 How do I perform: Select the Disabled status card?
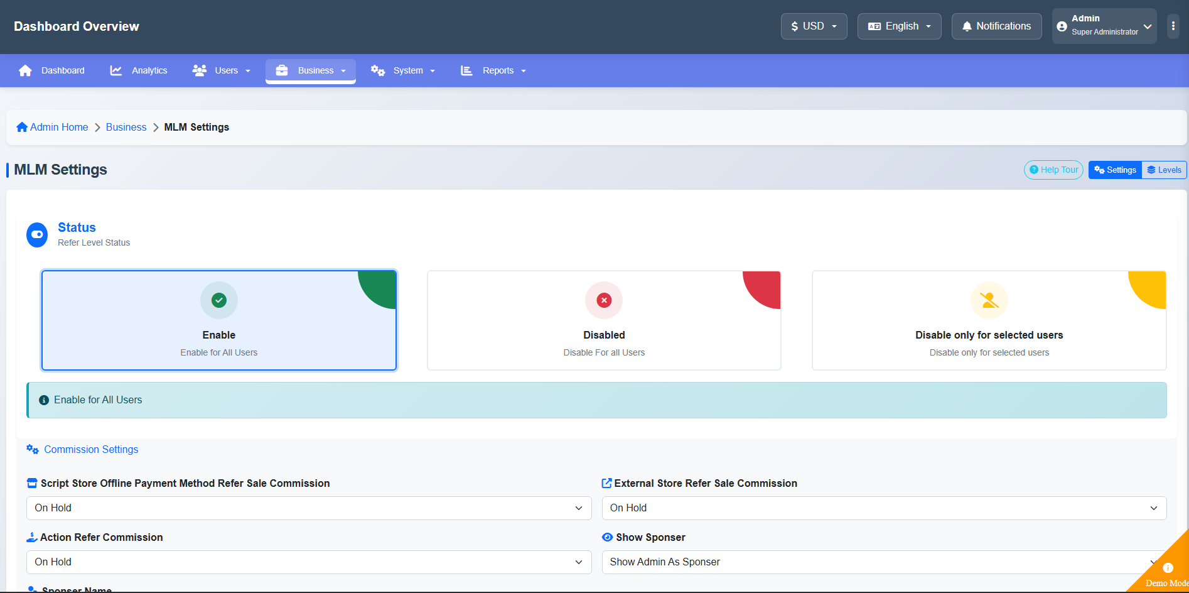604,320
